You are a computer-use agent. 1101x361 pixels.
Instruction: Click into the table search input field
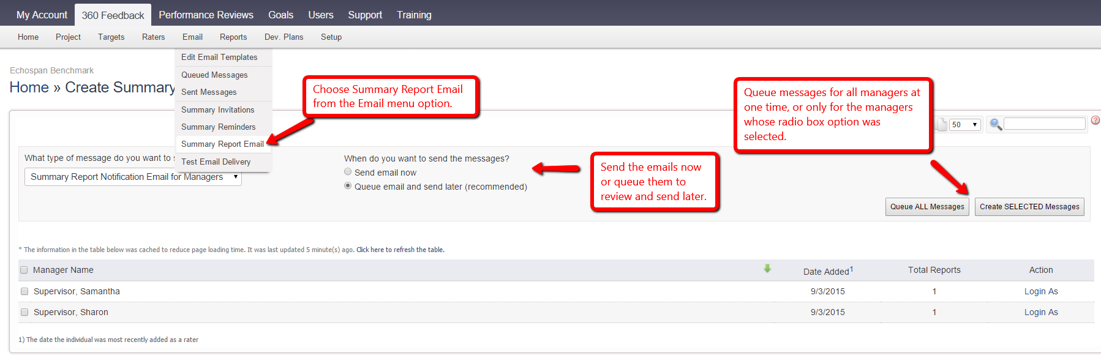click(1045, 124)
